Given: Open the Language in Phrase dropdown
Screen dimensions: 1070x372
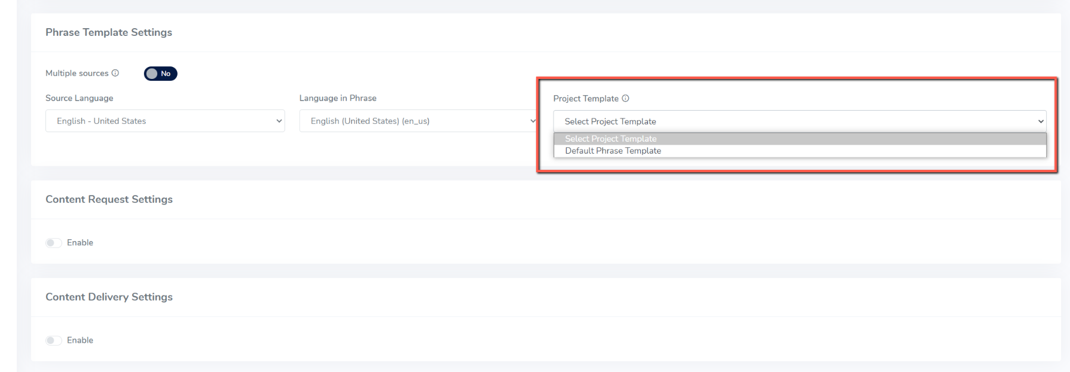Looking at the screenshot, I should [x=418, y=121].
